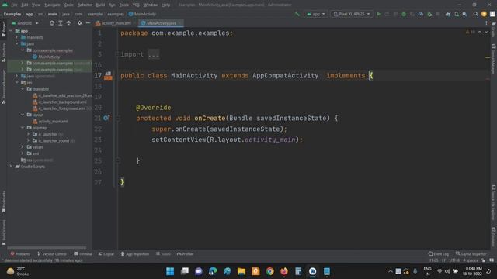Click Select Opened File target icon
The height and width of the screenshot is (279, 497).
52,23
